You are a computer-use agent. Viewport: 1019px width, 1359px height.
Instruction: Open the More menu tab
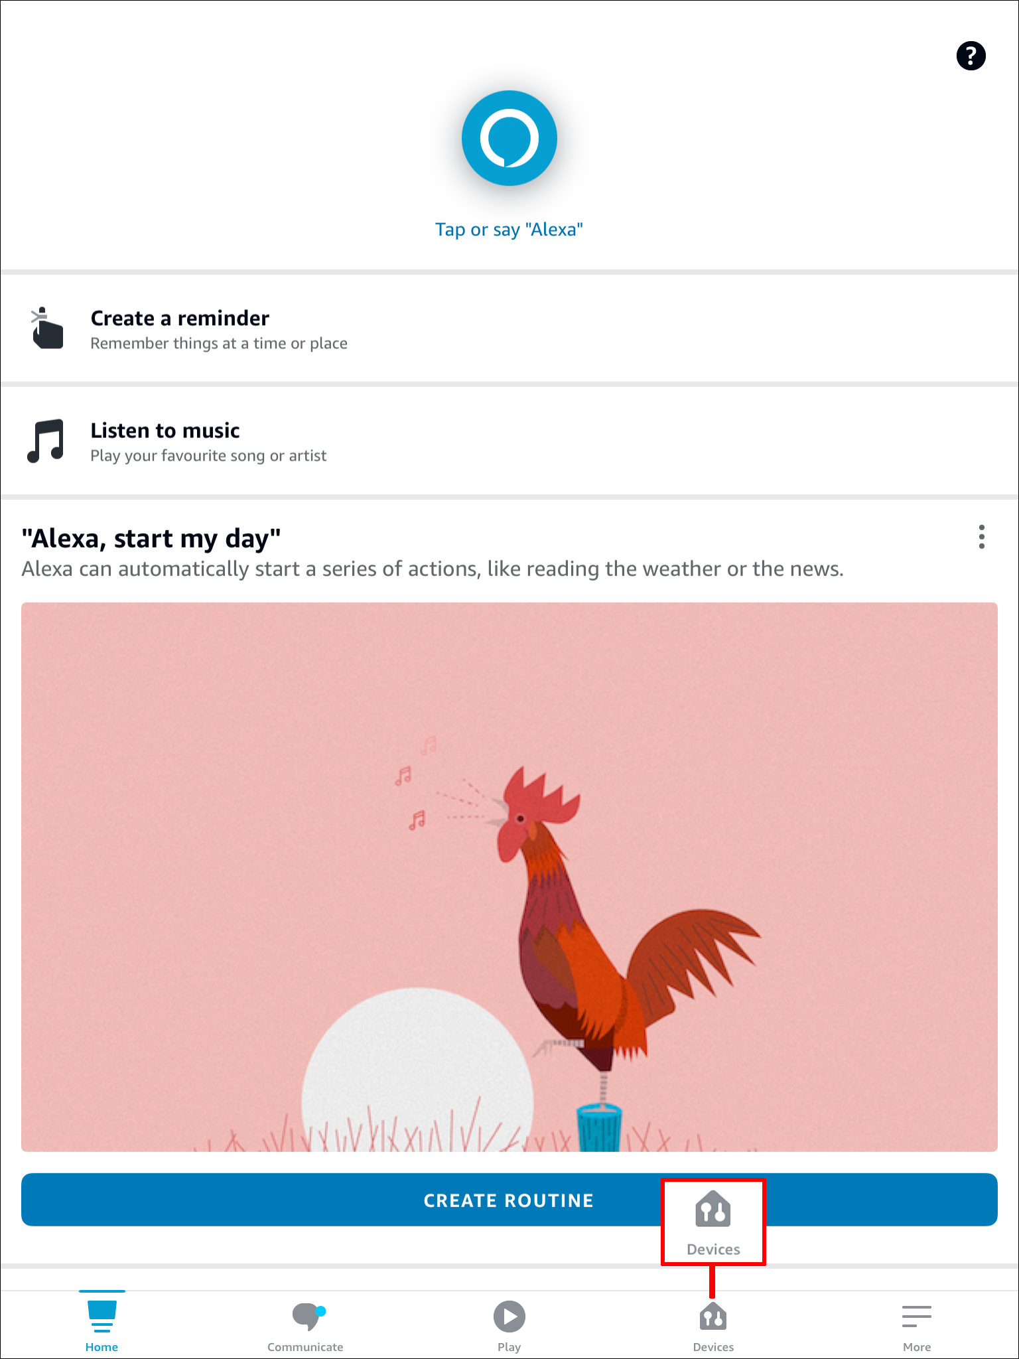[x=917, y=1325]
